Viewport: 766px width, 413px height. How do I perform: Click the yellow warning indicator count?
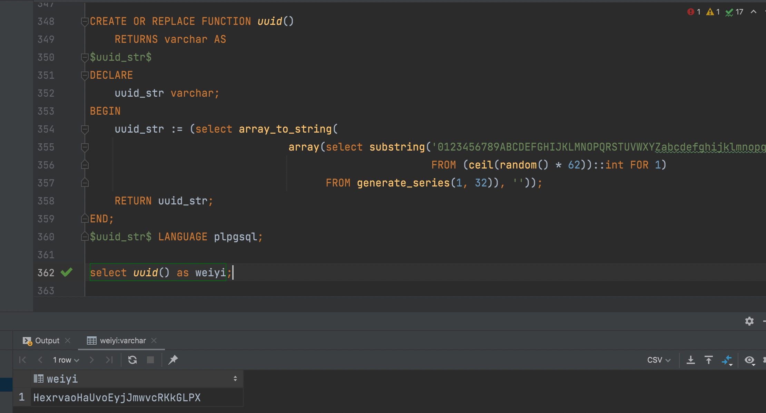pyautogui.click(x=713, y=12)
